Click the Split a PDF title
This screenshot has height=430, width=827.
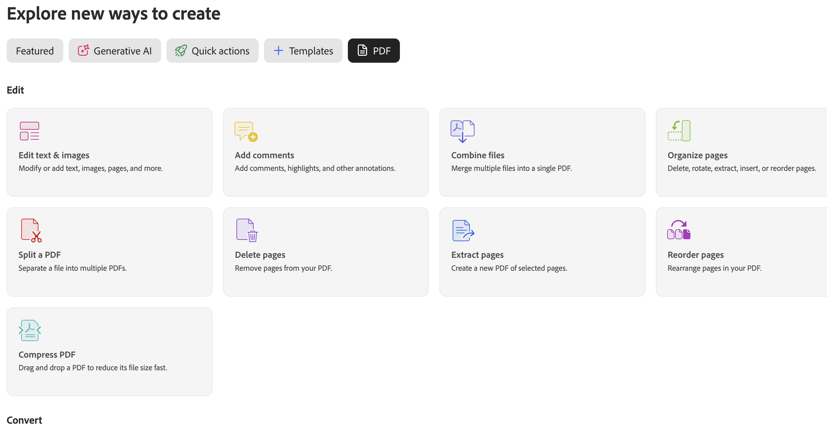click(40, 255)
